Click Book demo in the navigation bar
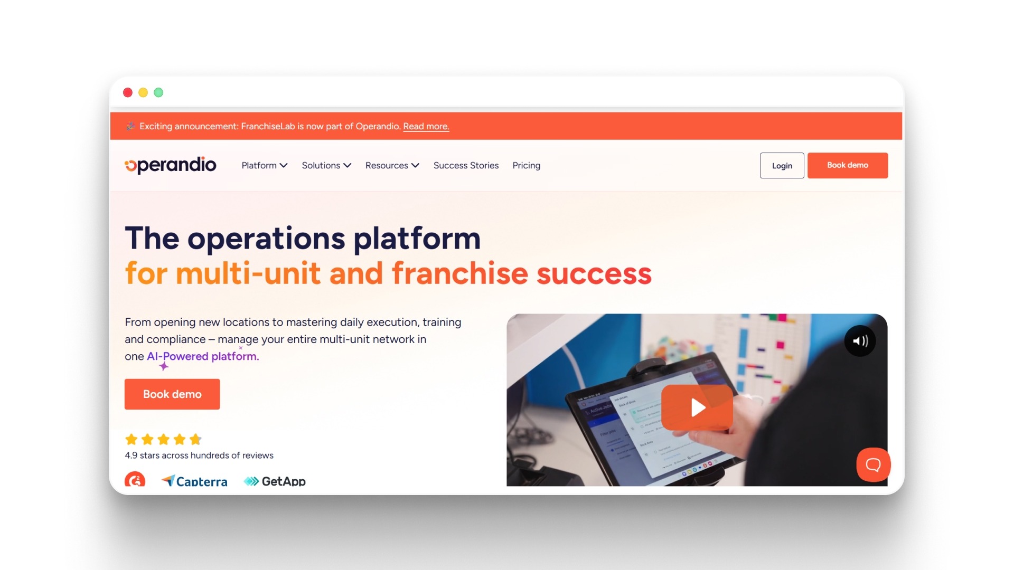Viewport: 1014px width, 570px height. click(847, 165)
